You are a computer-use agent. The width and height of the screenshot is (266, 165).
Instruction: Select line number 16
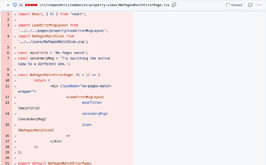coord(7,135)
